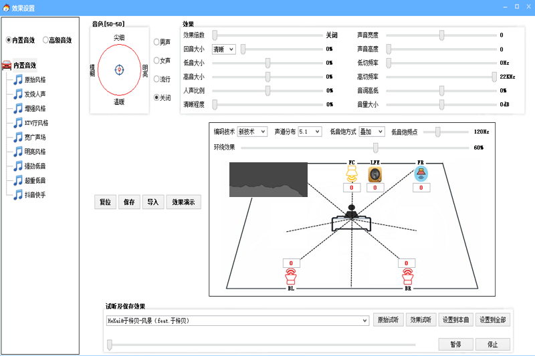This screenshot has height=356, width=535.
Task: Click the 低音大小 slider handle
Action: pyautogui.click(x=268, y=63)
